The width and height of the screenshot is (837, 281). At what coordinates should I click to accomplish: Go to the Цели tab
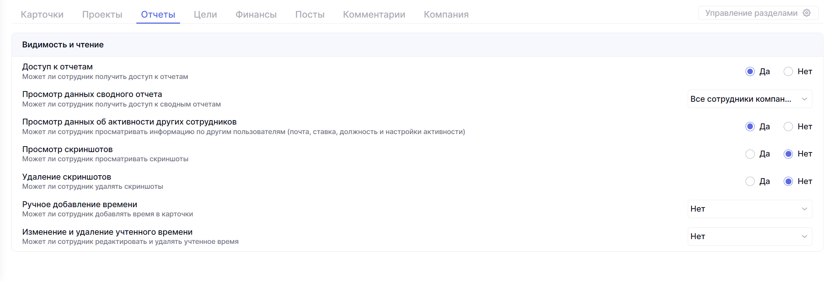point(205,15)
